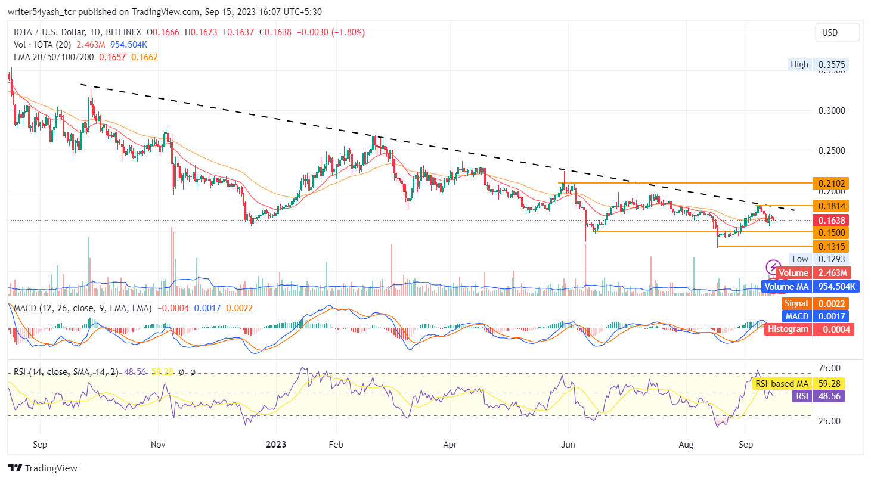Open the USD currency selector
871x481 pixels.
[x=837, y=33]
